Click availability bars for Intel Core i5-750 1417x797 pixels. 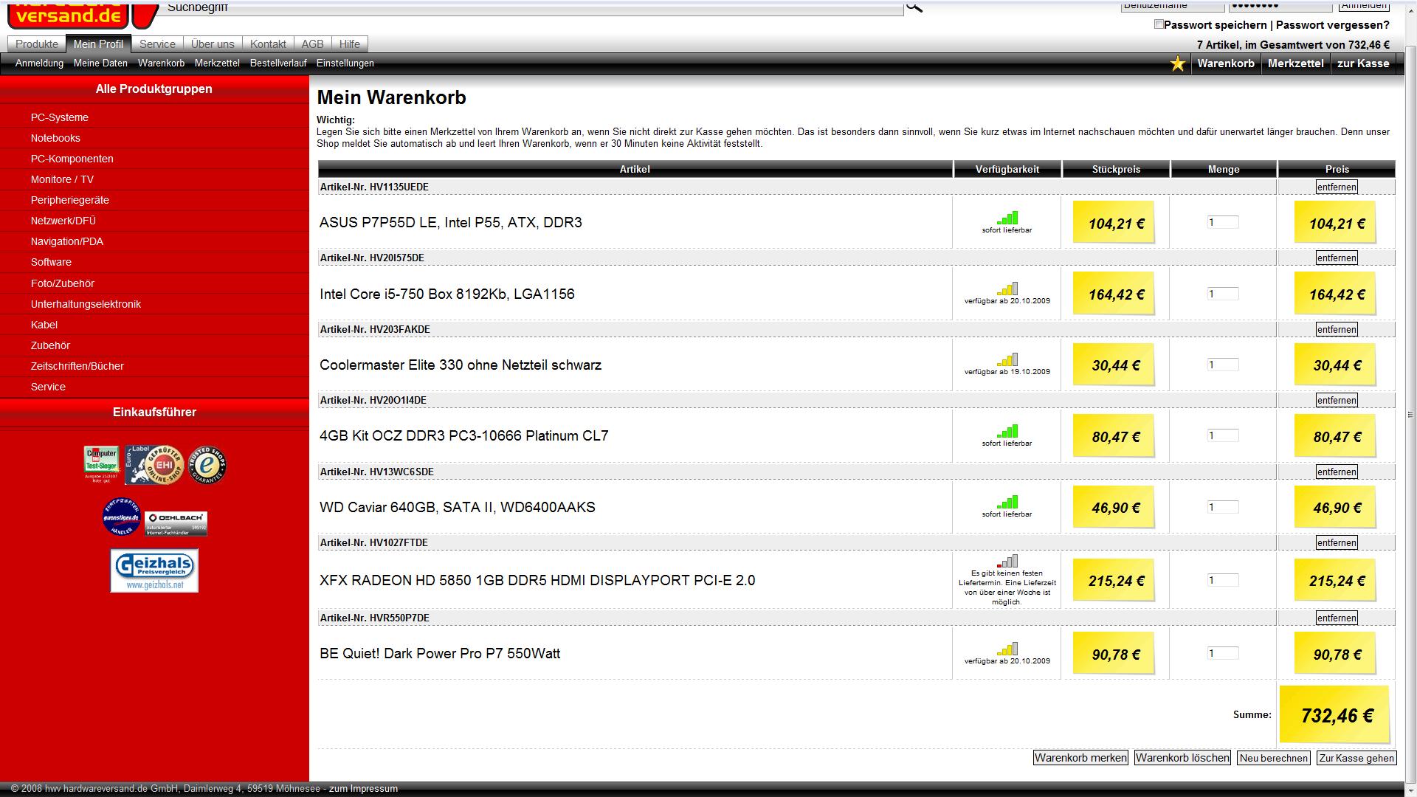pos(1007,289)
